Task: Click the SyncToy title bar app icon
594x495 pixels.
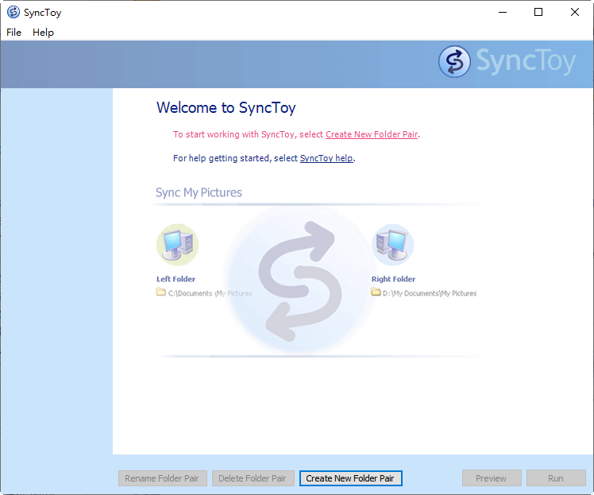Action: pyautogui.click(x=13, y=12)
